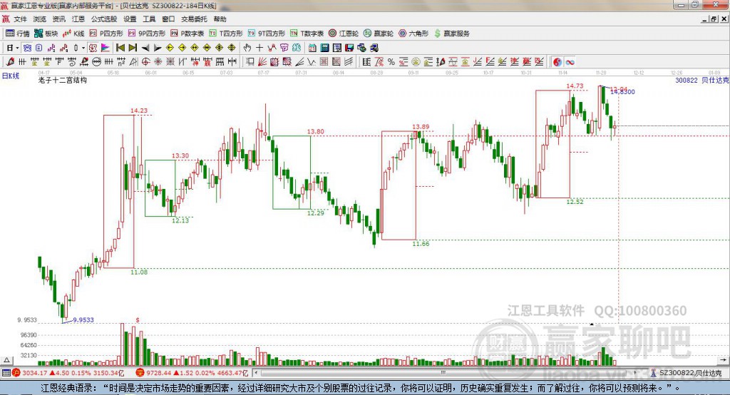Open the 帮助 menu

click(220, 19)
